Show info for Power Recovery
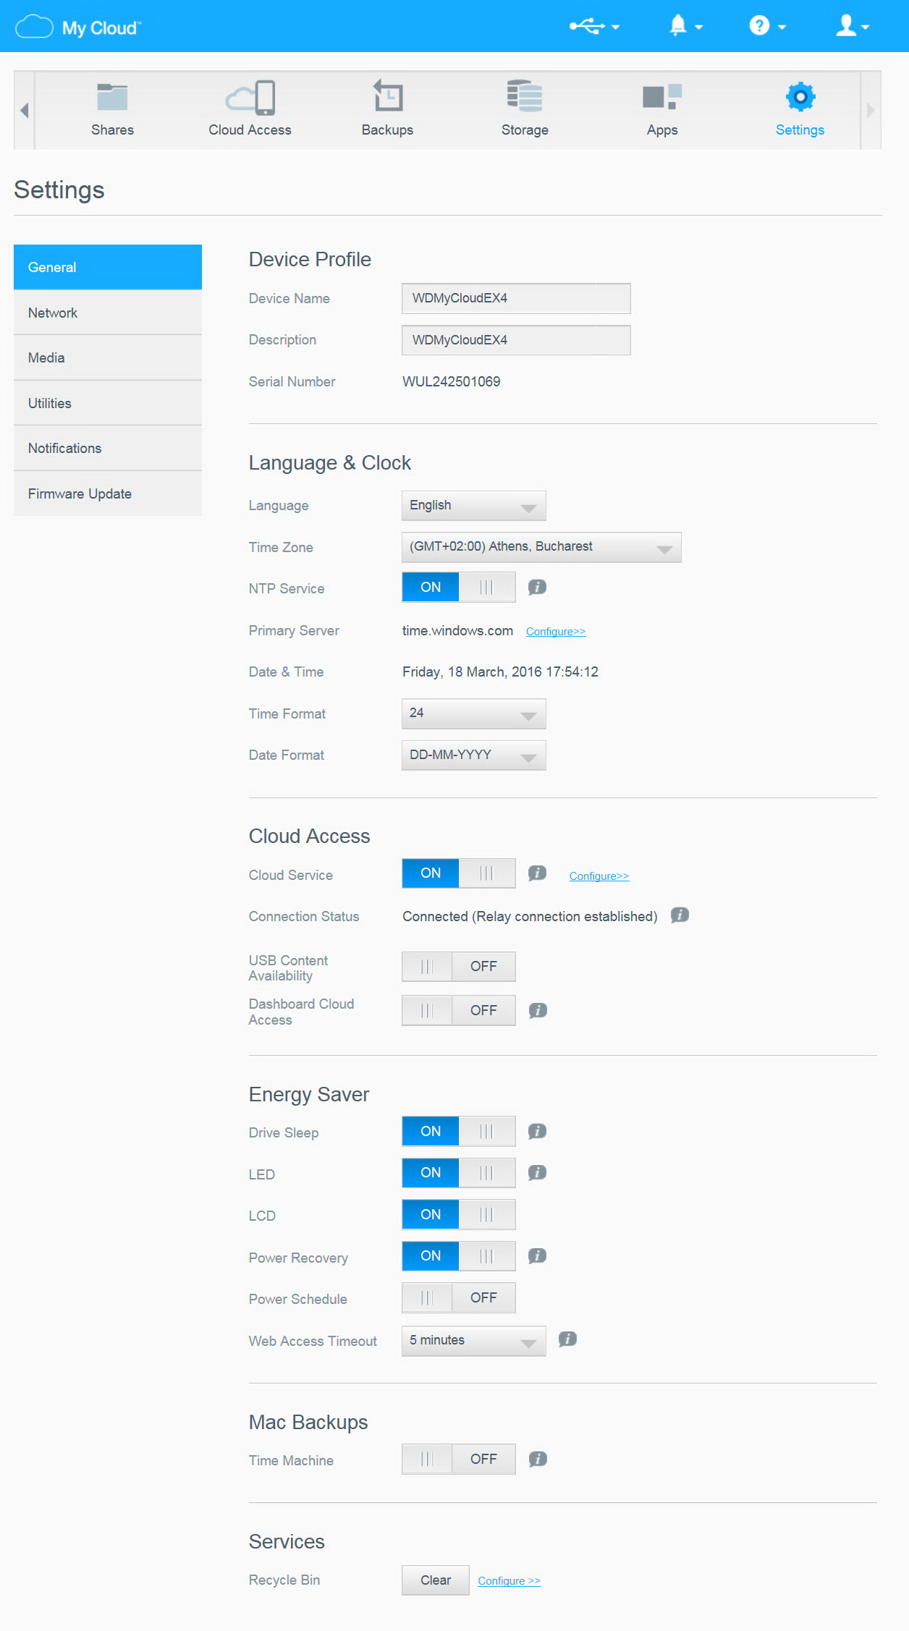This screenshot has width=909, height=1631. click(537, 1255)
